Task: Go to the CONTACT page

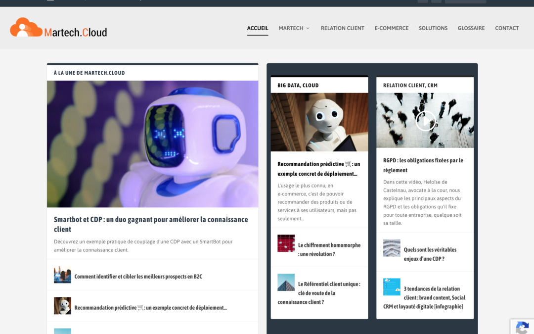Action: pos(507,28)
